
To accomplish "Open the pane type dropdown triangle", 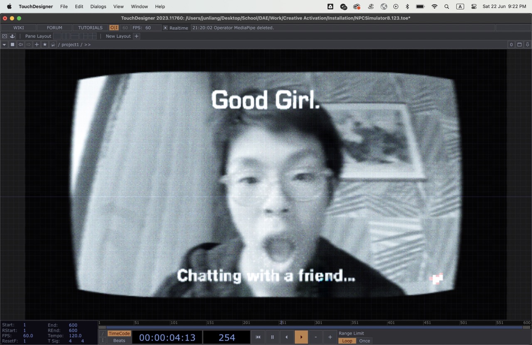I will tap(4, 44).
